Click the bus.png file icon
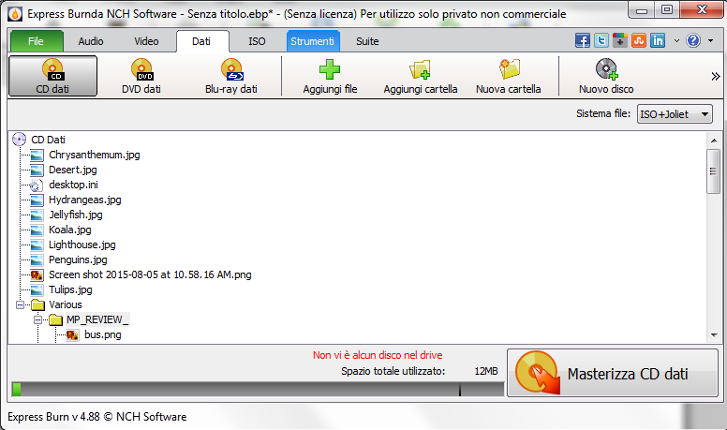Image resolution: width=727 pixels, height=430 pixels. tap(72, 334)
